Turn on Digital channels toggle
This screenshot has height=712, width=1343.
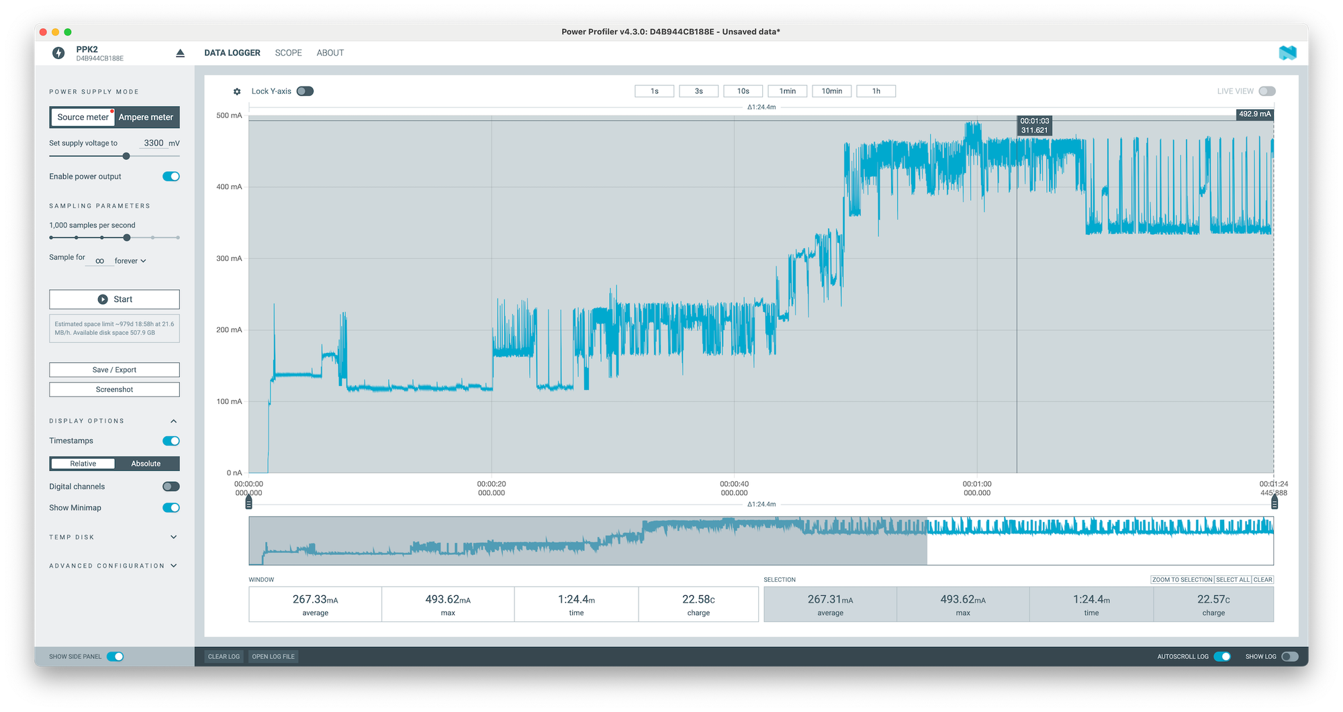(171, 487)
